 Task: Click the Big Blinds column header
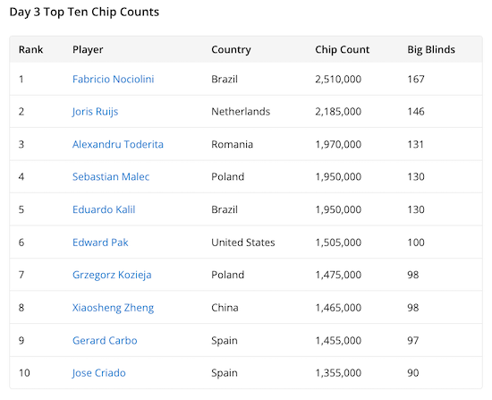(x=431, y=49)
